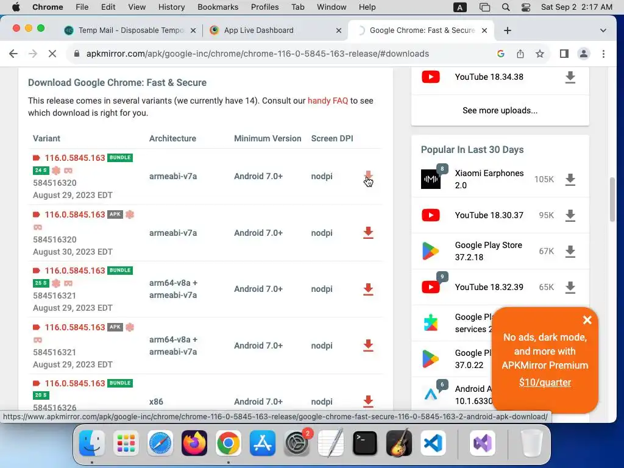The height and width of the screenshot is (468, 624).
Task: Open Finder from the Dock
Action: tap(92, 444)
